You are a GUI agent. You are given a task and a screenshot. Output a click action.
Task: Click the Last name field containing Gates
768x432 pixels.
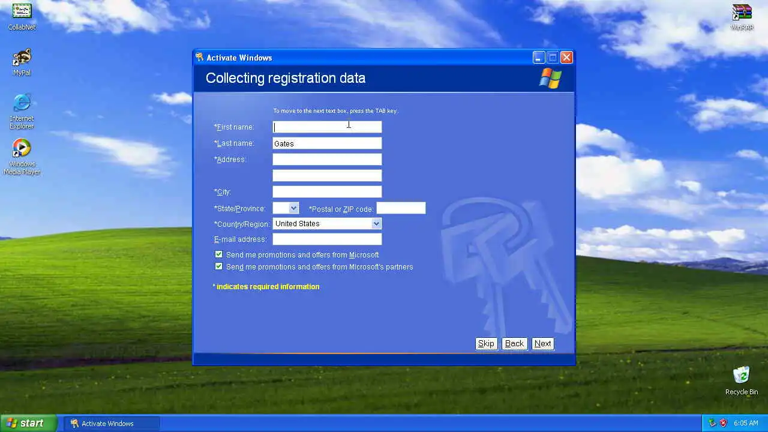coord(327,143)
